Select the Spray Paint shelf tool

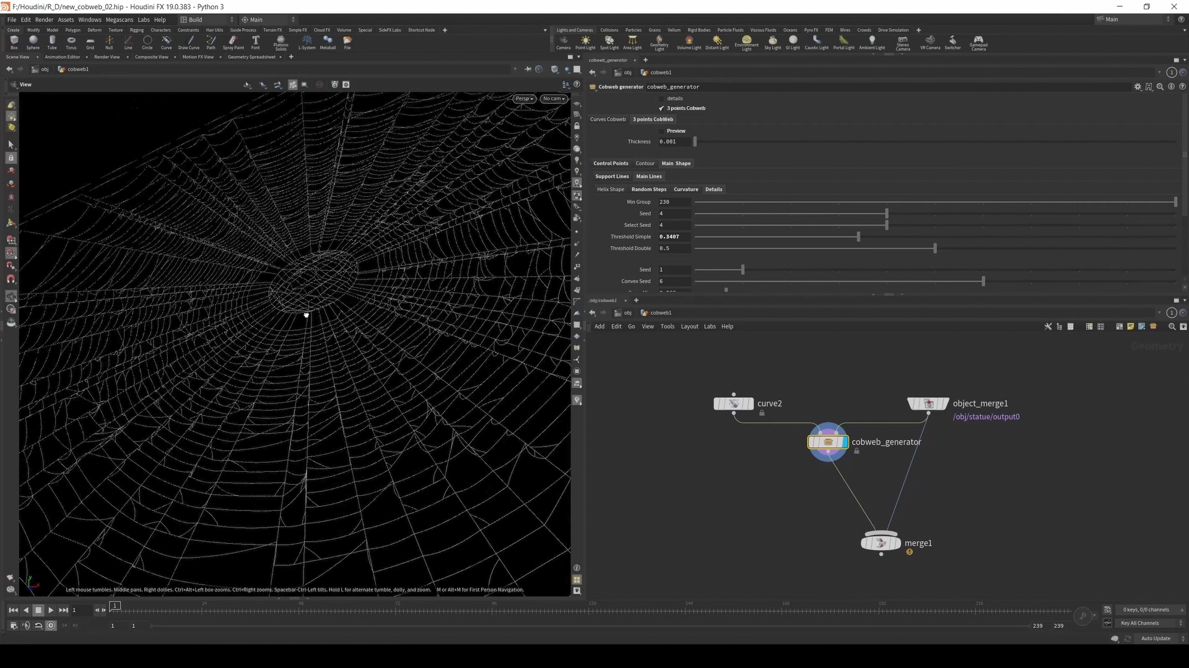click(x=233, y=41)
